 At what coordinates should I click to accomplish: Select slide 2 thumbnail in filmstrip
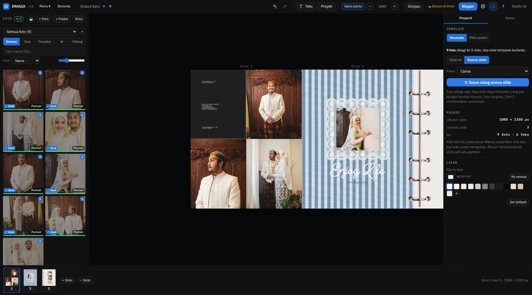(30, 280)
